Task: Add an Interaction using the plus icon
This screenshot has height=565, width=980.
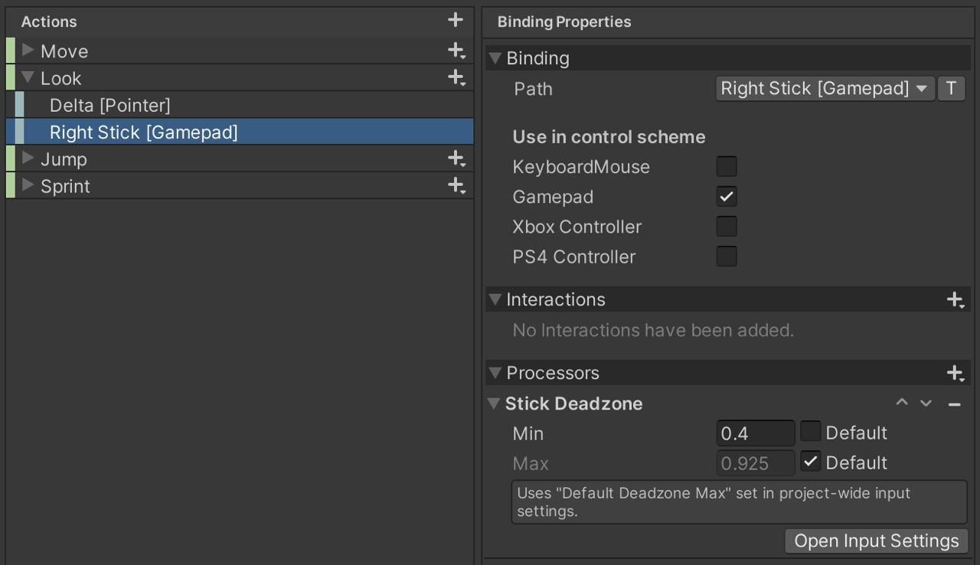Action: (x=954, y=299)
